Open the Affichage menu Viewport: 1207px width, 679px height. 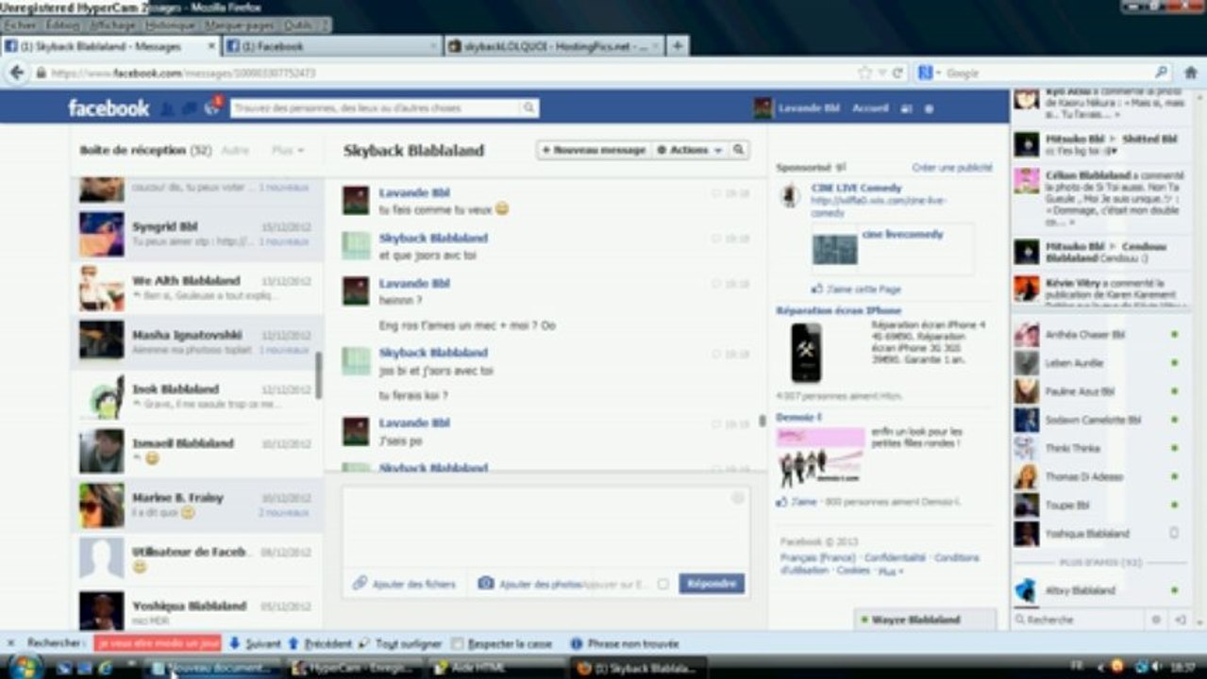pyautogui.click(x=112, y=25)
